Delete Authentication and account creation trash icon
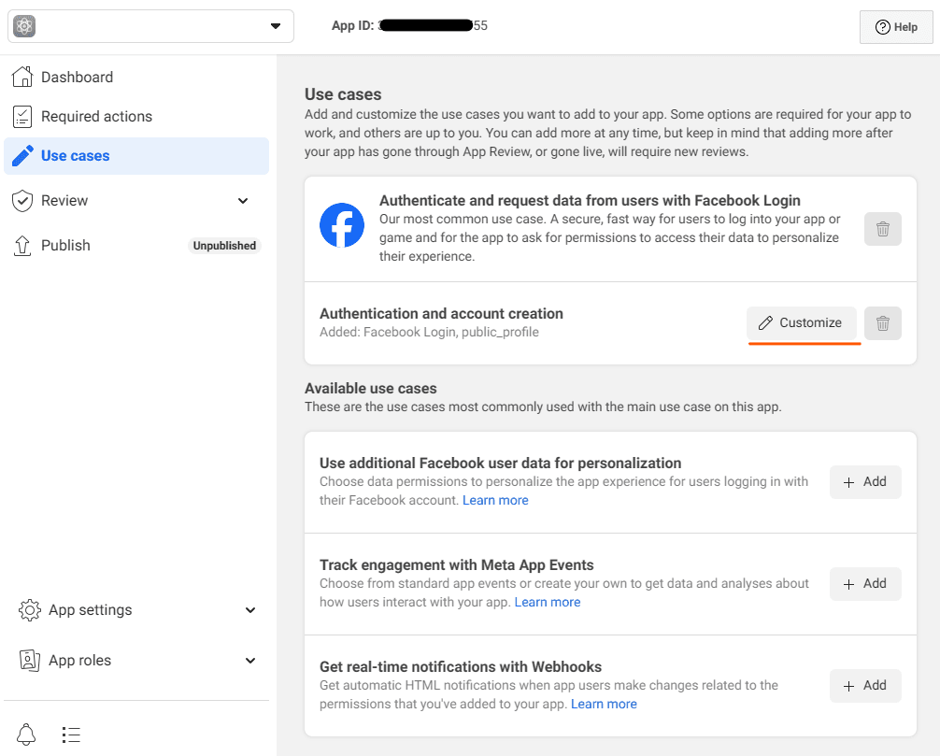940x756 pixels. point(882,323)
